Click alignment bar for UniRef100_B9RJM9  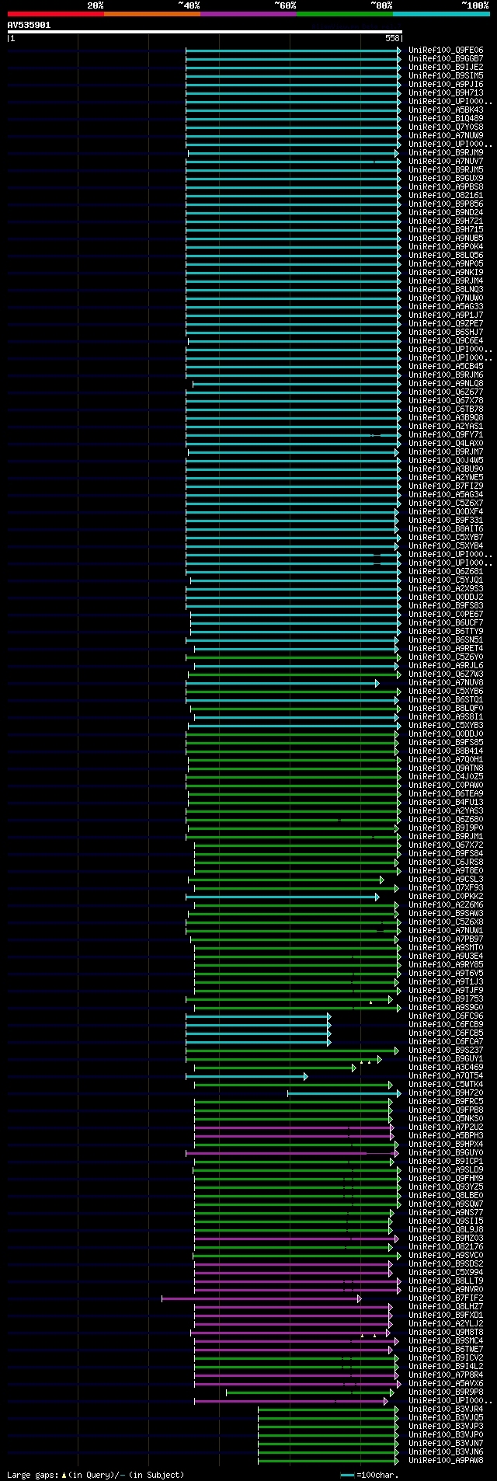pos(294,153)
